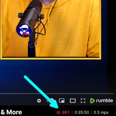Click the 0.5 mps message rate
Screen dimensions: 116x116
101,112
